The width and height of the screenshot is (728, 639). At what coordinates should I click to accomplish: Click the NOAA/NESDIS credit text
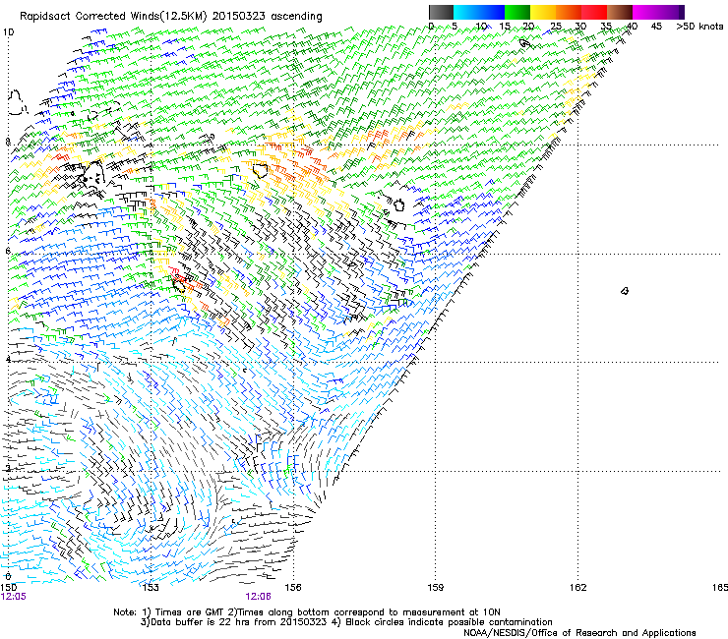(579, 633)
